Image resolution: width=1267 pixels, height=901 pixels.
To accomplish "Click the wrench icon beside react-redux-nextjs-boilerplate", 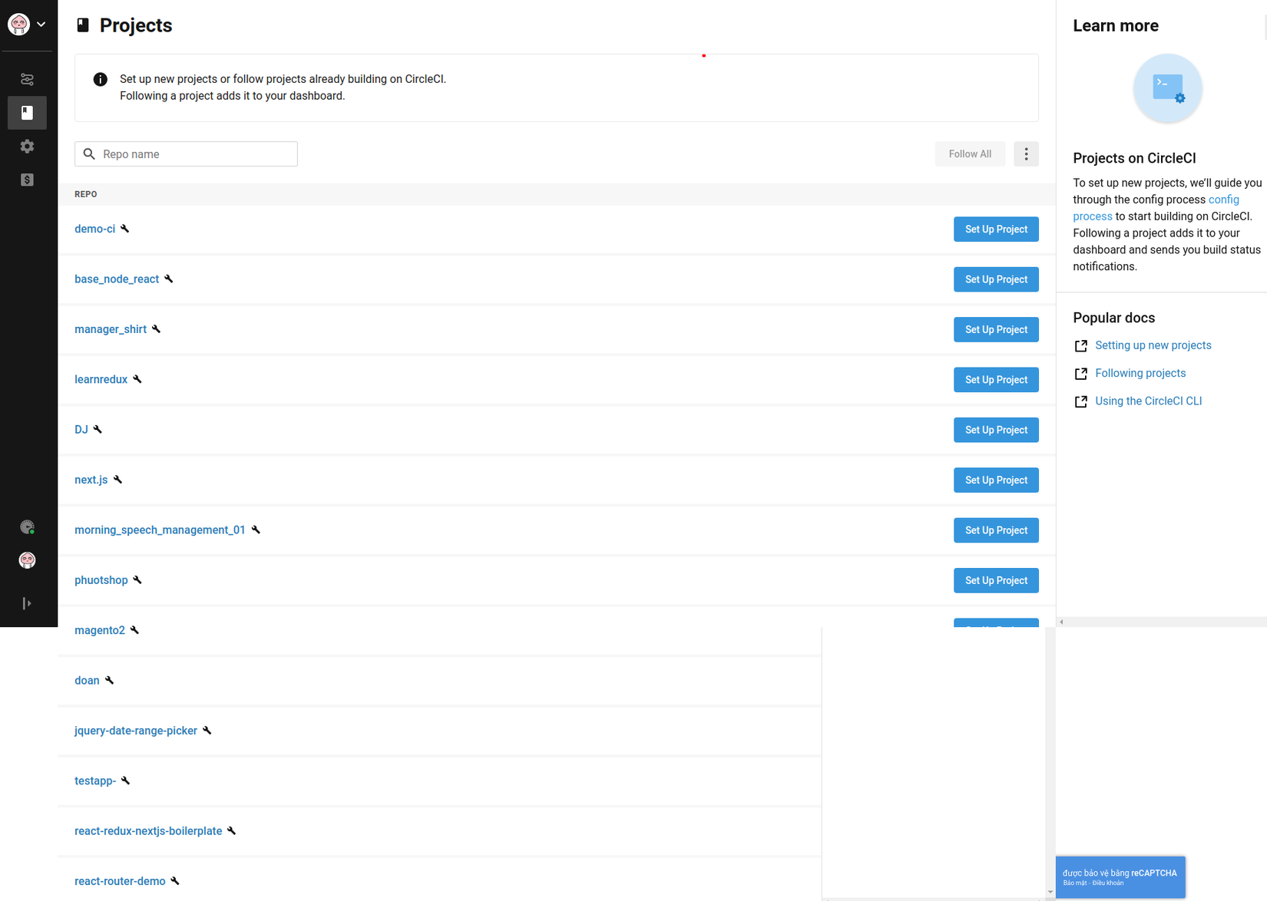I will click(232, 830).
